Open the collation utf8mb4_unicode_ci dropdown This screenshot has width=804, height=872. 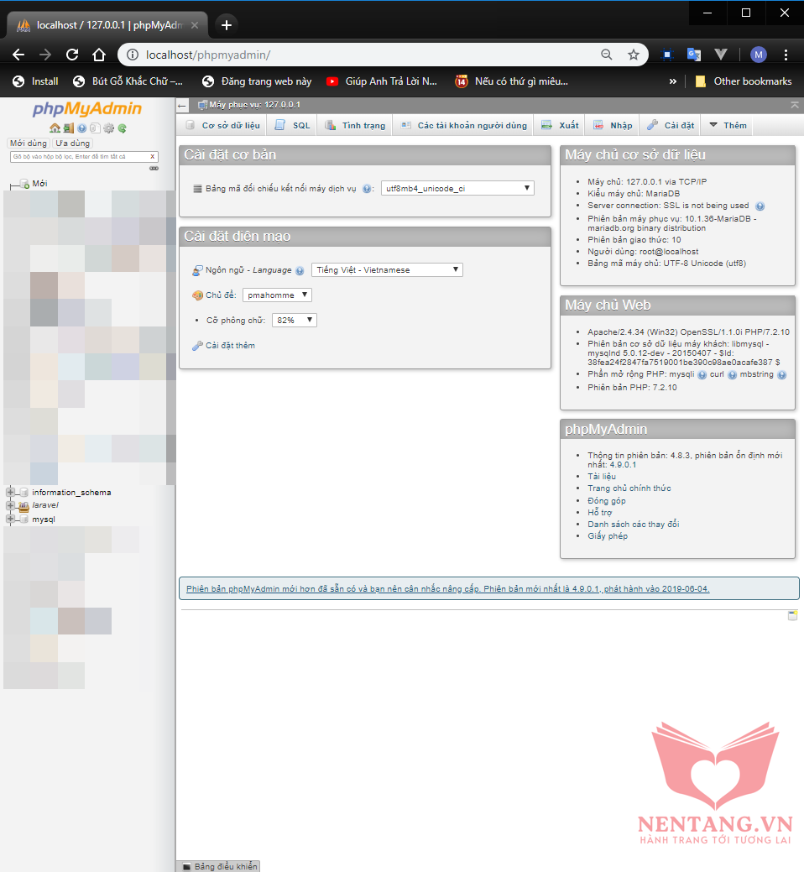pos(457,189)
